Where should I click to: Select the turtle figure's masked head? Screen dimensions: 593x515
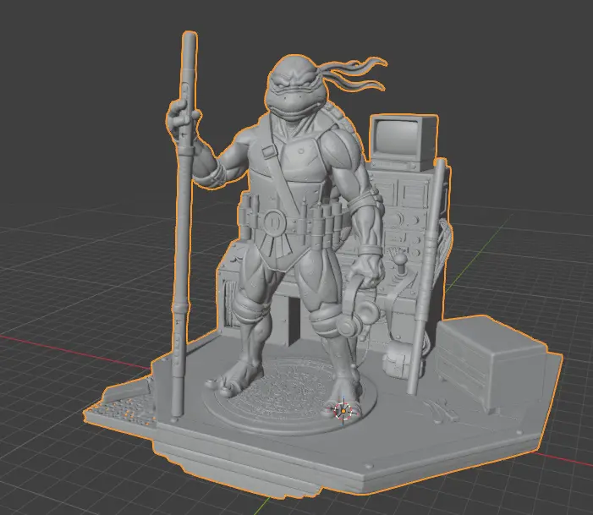[x=296, y=88]
